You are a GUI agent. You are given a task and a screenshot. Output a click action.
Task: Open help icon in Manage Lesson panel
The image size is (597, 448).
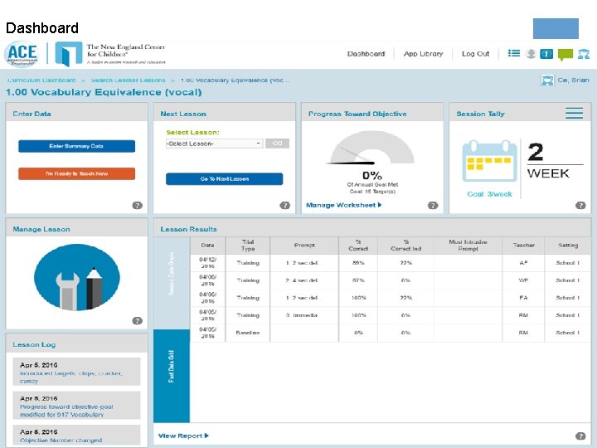coord(137,321)
